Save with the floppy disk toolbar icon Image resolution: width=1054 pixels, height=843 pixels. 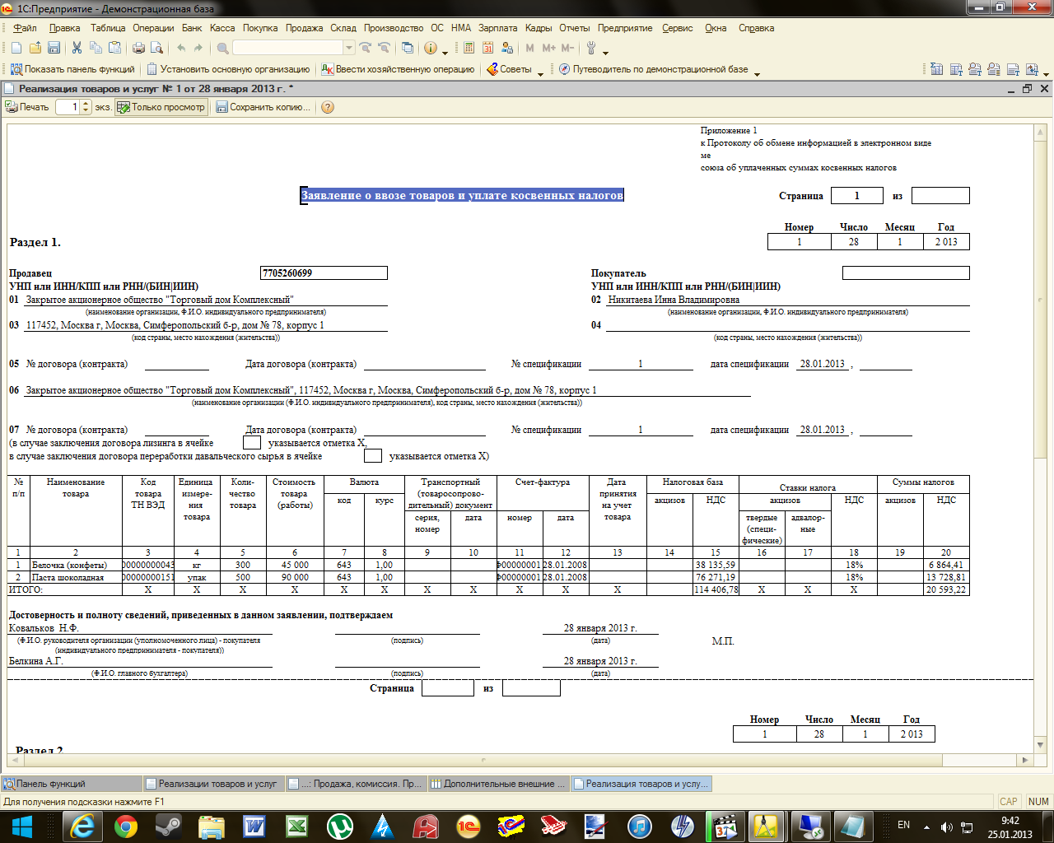(x=54, y=48)
